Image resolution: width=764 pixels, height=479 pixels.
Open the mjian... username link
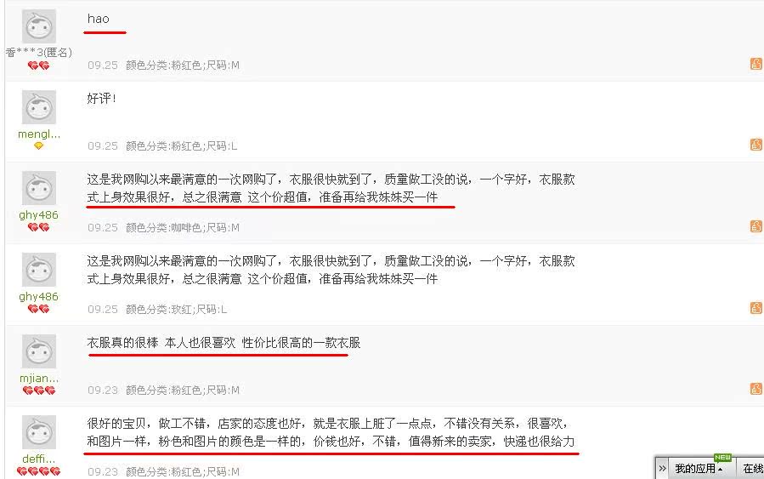tap(39, 378)
